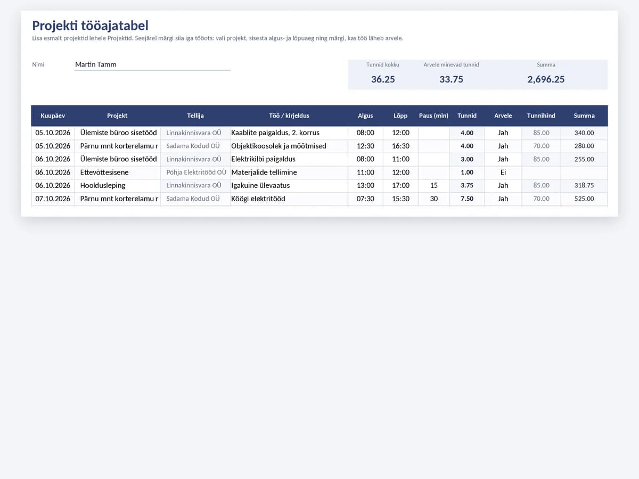Click the end time 17:00

400,186
